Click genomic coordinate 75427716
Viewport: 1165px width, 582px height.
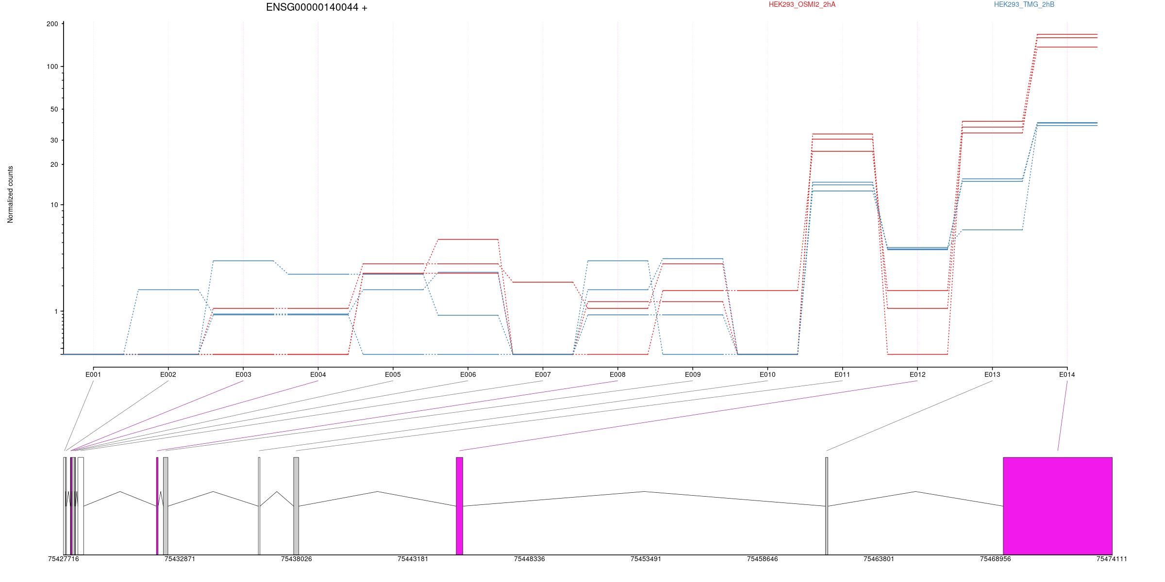point(64,559)
